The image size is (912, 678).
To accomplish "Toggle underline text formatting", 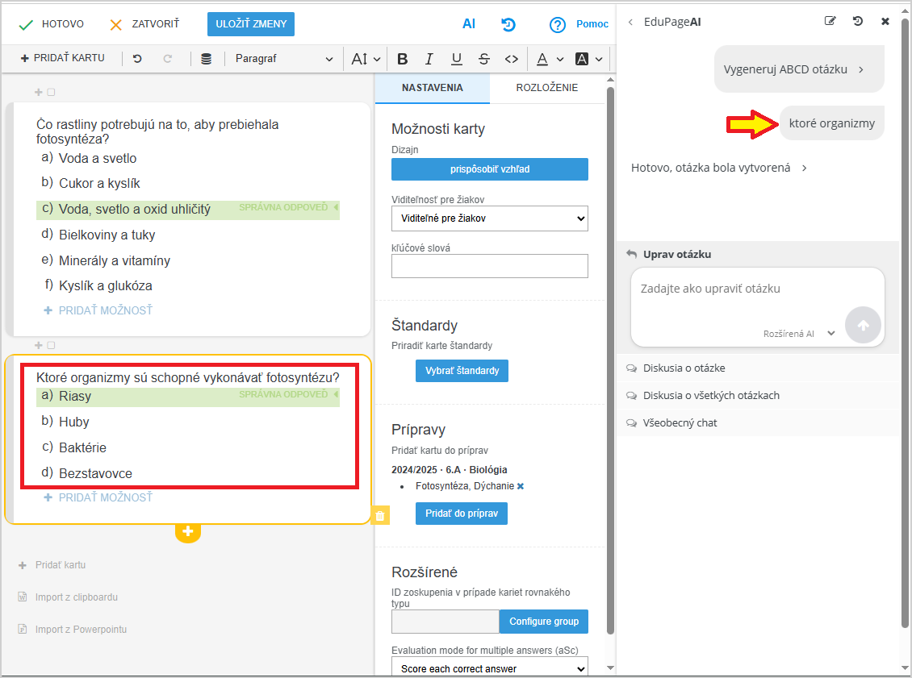I will click(x=456, y=59).
